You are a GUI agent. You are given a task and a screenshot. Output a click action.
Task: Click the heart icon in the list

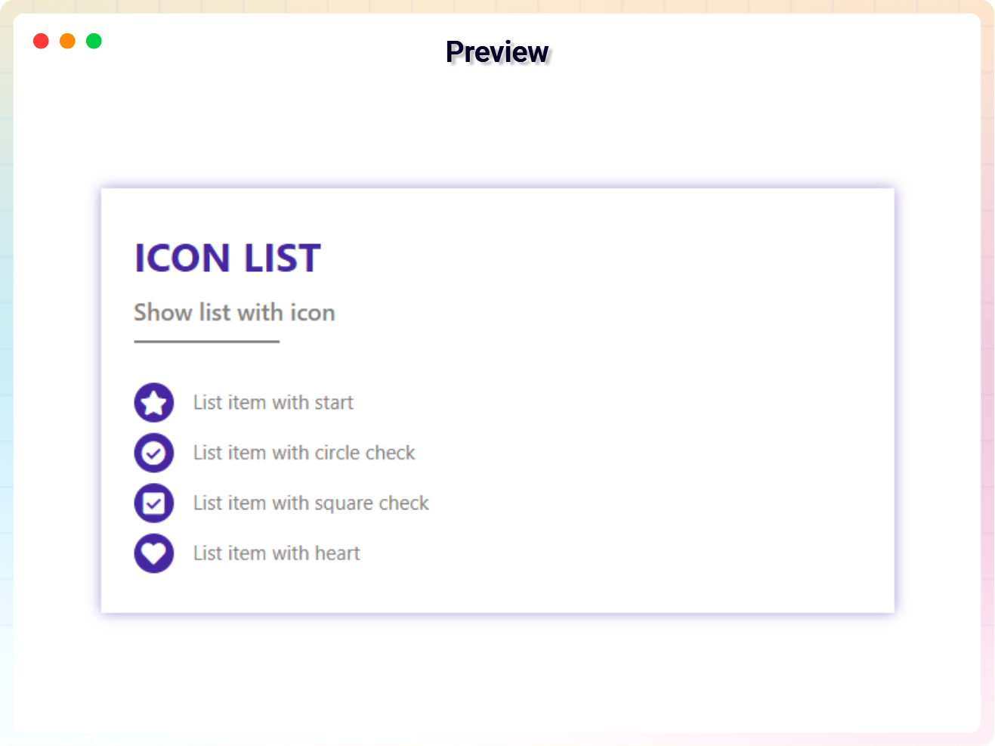click(x=154, y=553)
